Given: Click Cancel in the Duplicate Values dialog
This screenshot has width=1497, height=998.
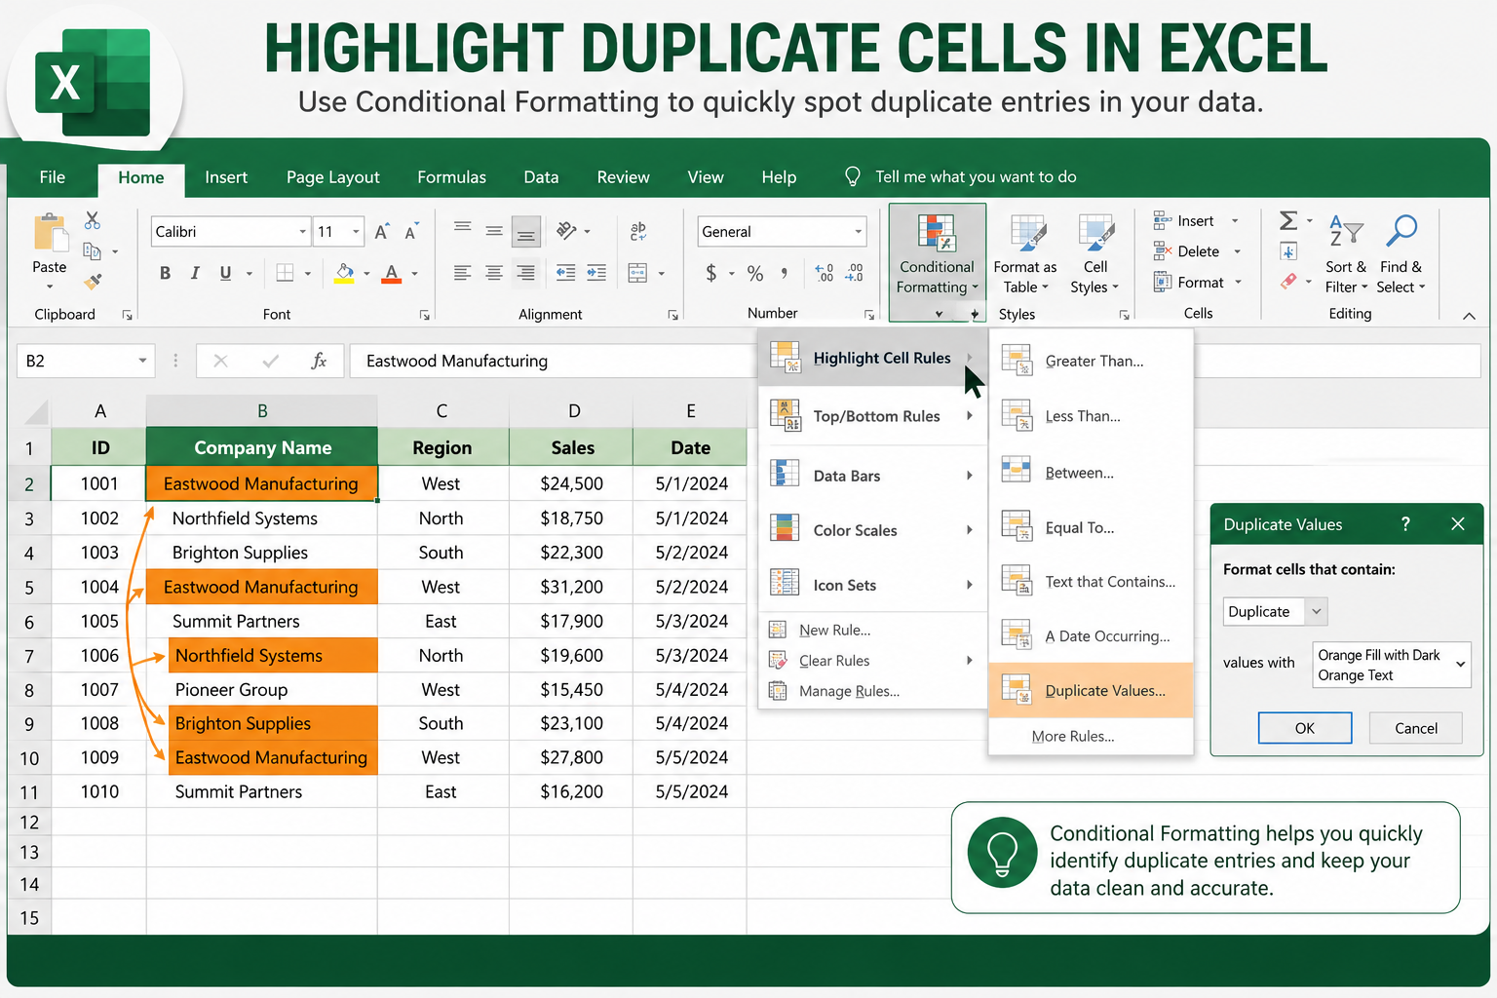Looking at the screenshot, I should coord(1416,728).
